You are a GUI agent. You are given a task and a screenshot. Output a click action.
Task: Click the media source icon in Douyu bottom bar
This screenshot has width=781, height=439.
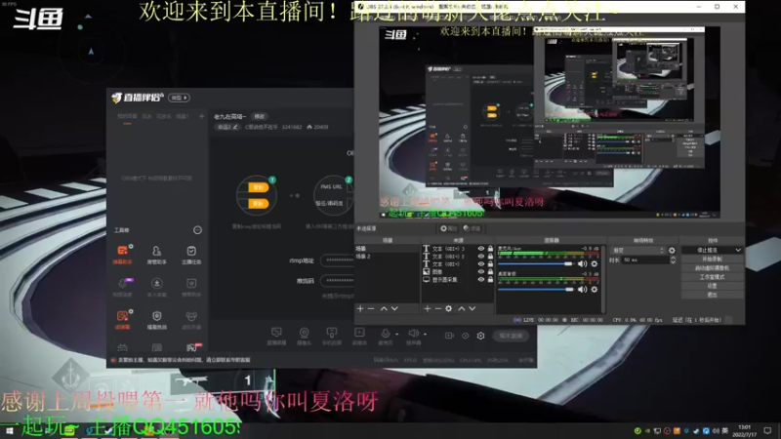(359, 333)
